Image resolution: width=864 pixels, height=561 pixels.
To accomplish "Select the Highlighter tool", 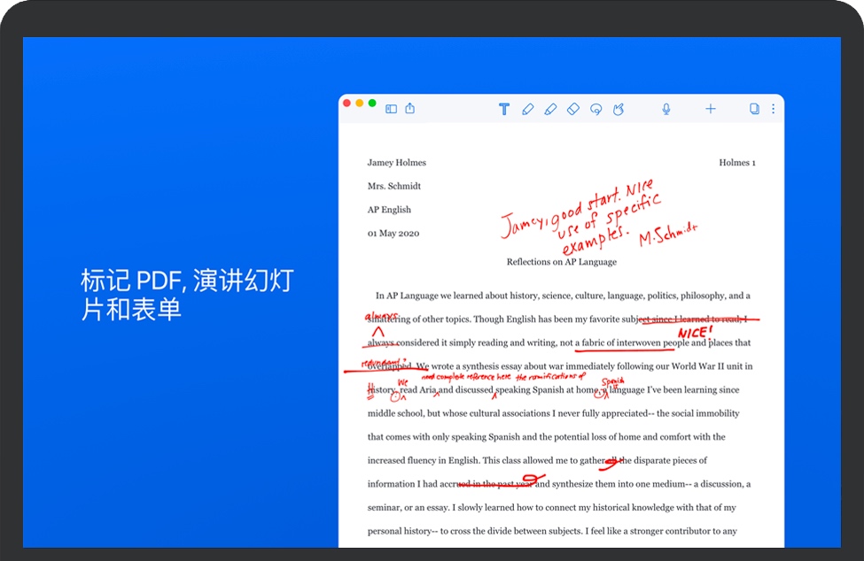I will click(550, 109).
